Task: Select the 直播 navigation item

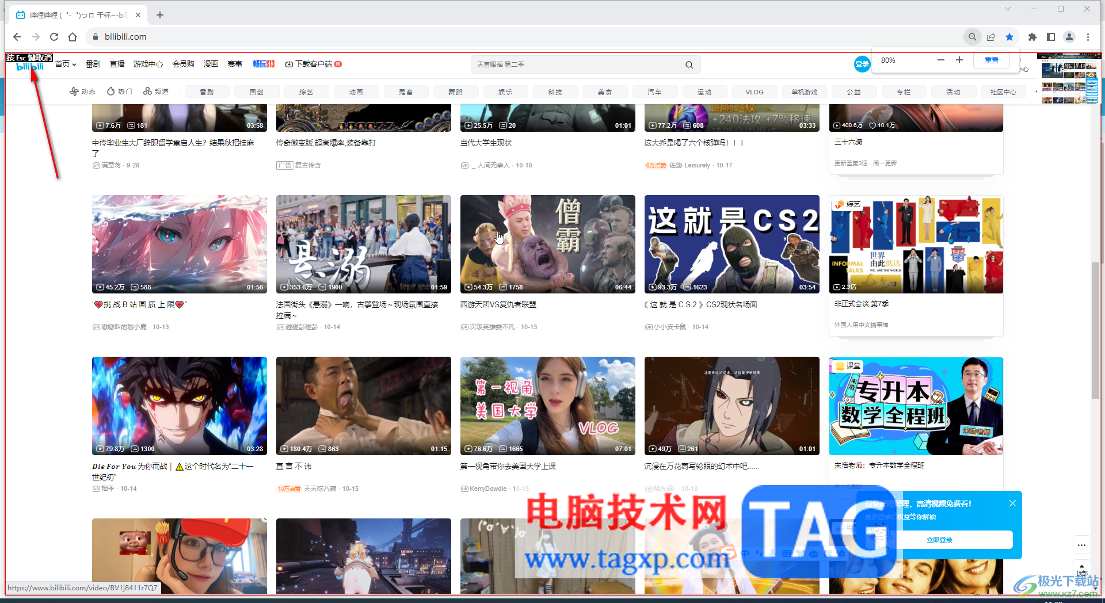Action: [x=117, y=64]
